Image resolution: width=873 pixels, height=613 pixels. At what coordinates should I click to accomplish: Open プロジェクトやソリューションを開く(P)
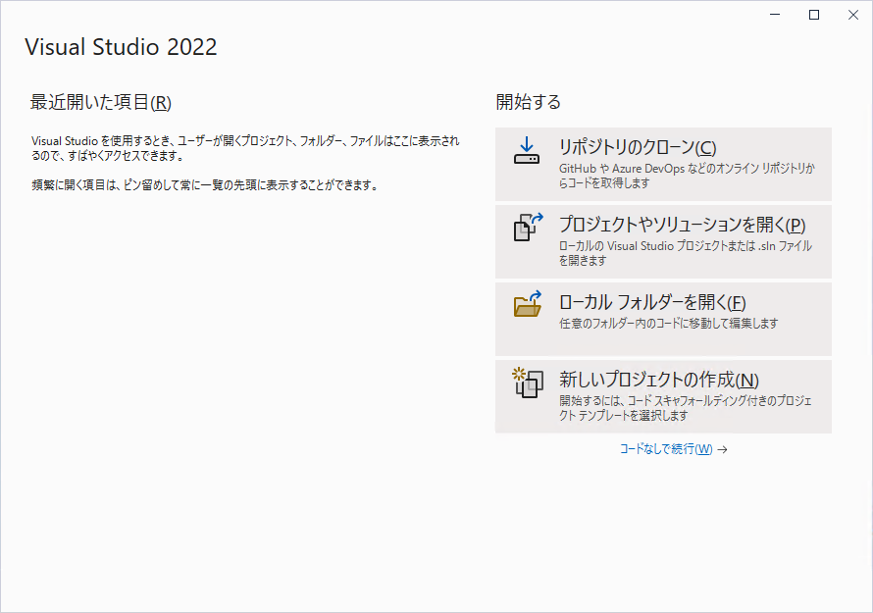[663, 241]
